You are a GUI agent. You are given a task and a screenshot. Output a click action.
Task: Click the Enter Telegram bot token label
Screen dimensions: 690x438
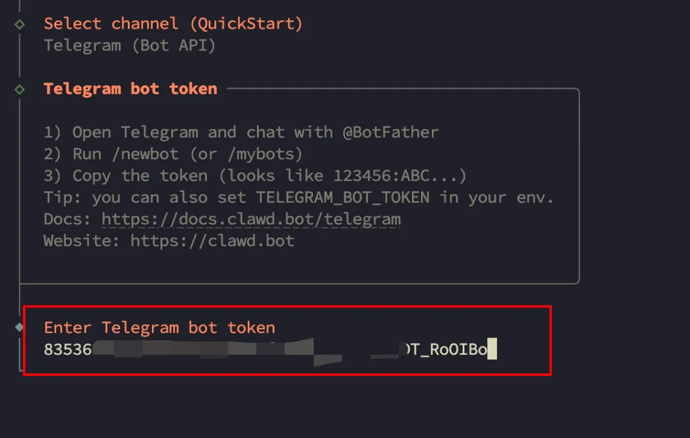tap(158, 327)
